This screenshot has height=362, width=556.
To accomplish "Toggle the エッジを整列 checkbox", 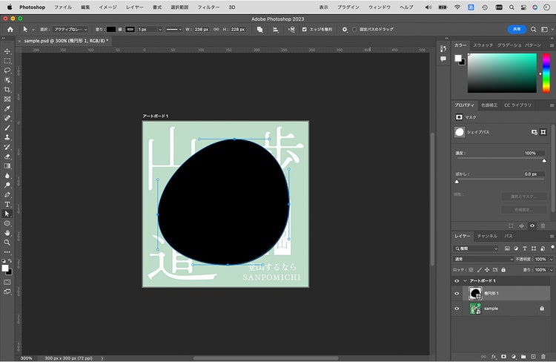I will 304,30.
